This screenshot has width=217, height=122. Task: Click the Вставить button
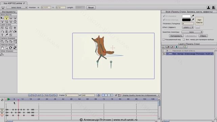tap(191, 36)
